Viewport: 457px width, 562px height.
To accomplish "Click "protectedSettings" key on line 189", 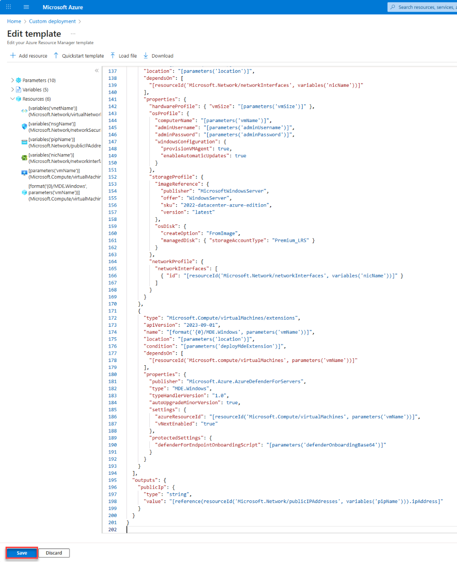I will point(177,438).
